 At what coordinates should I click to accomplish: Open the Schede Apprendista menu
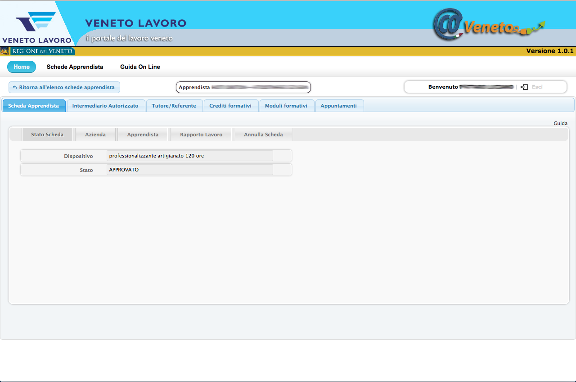pos(75,67)
